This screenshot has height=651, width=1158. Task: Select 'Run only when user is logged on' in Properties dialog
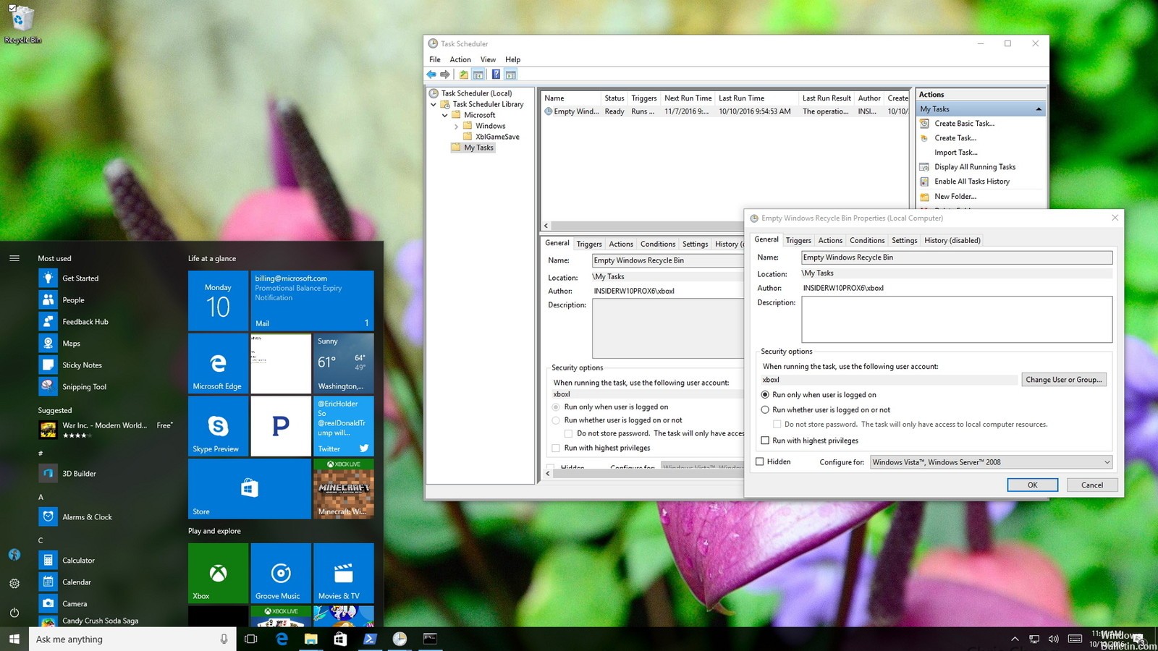click(x=765, y=395)
